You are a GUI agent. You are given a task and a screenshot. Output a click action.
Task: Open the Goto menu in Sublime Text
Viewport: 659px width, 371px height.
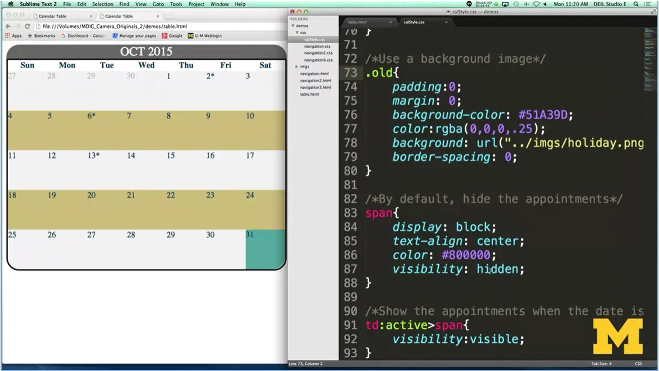(x=158, y=4)
